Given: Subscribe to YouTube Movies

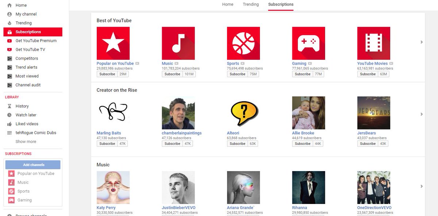Looking at the screenshot, I should [x=368, y=74].
